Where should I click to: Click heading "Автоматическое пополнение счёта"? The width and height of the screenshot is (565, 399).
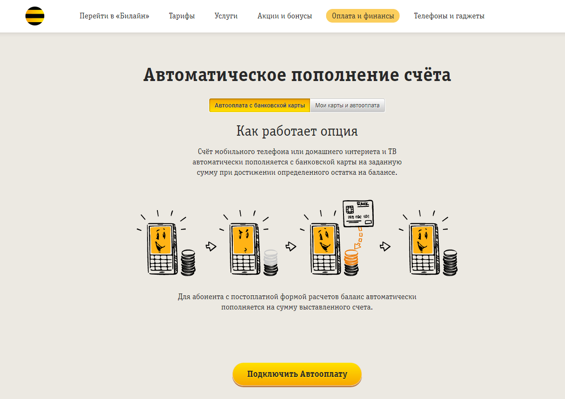pyautogui.click(x=297, y=75)
